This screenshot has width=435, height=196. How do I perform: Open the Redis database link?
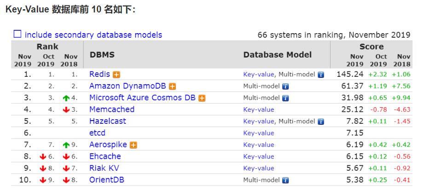pos(99,74)
